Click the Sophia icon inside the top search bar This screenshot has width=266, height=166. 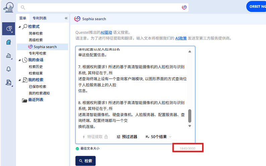click(x=184, y=7)
